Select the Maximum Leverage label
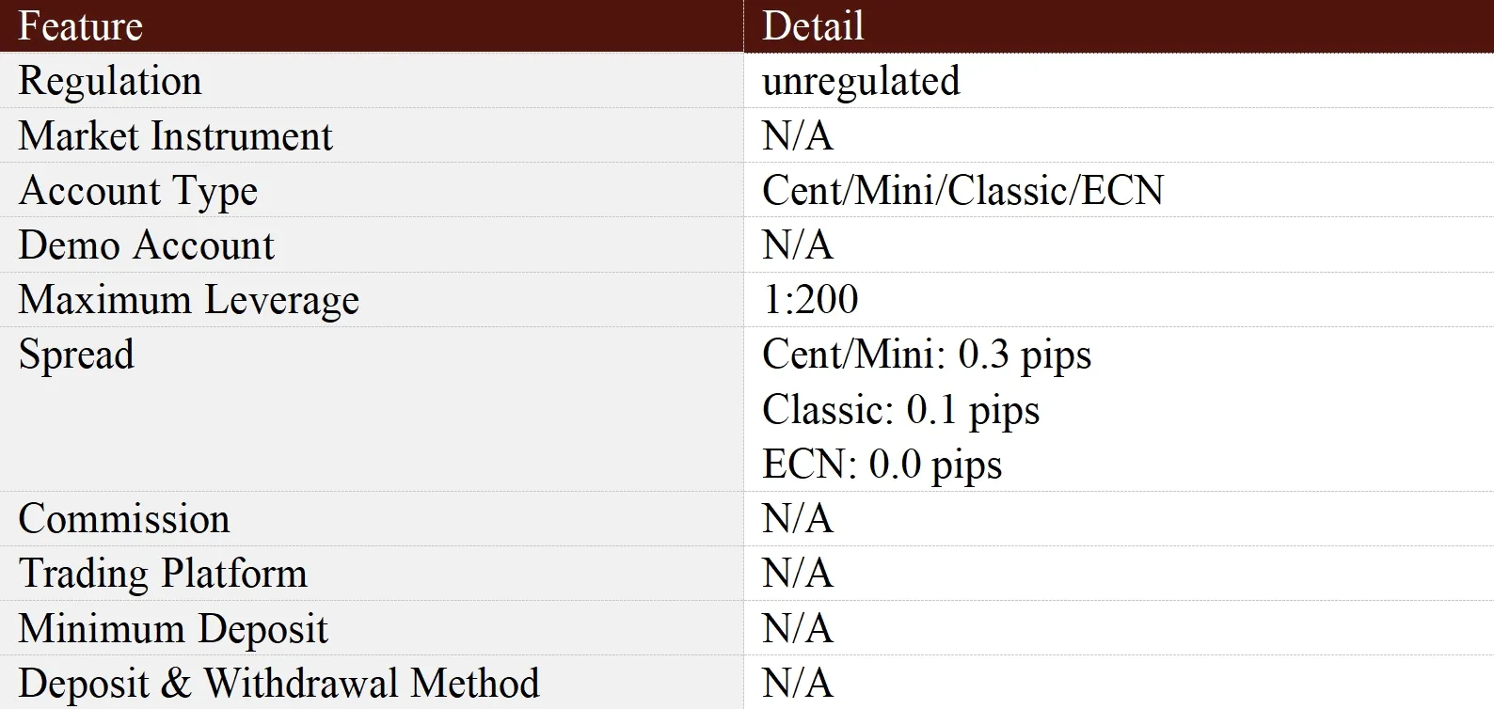 click(189, 301)
